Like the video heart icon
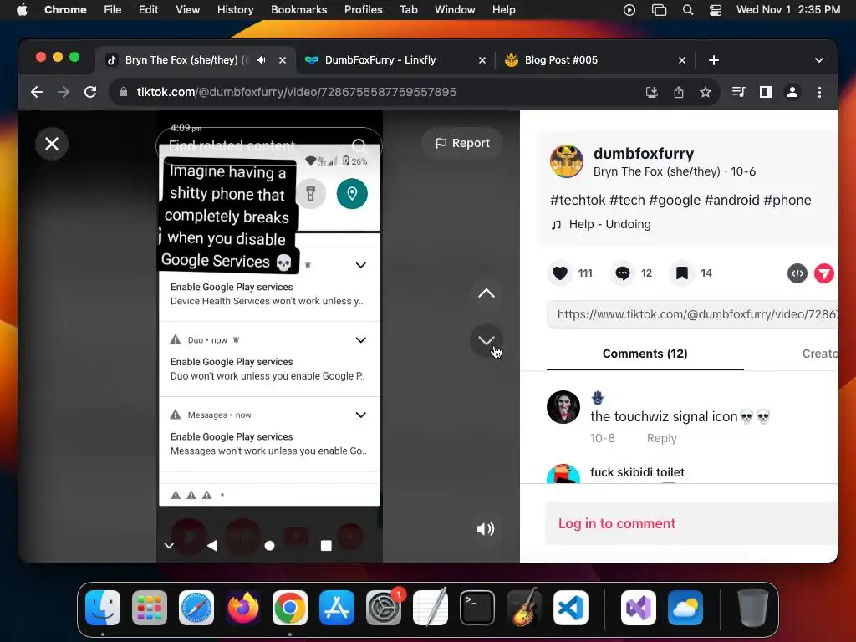 tap(559, 273)
